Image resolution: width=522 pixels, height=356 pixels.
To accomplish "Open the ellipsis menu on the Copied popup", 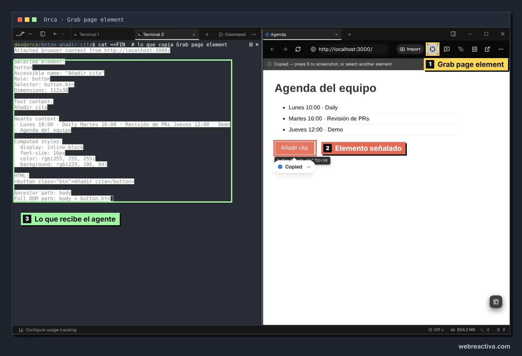I will 309,167.
